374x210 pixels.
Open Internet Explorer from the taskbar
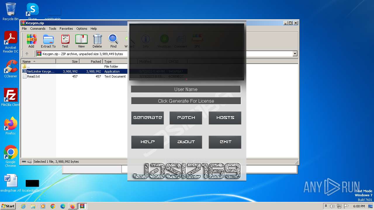(23, 206)
